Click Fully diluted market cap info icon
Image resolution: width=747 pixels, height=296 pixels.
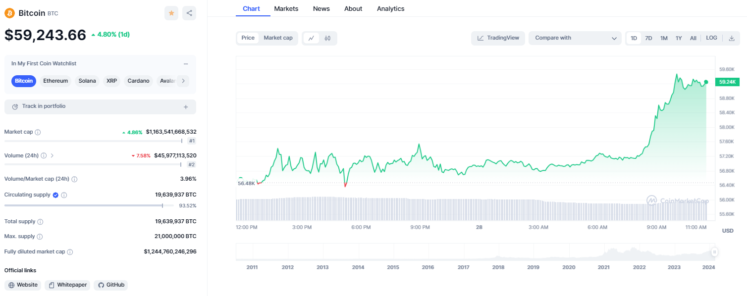70,252
